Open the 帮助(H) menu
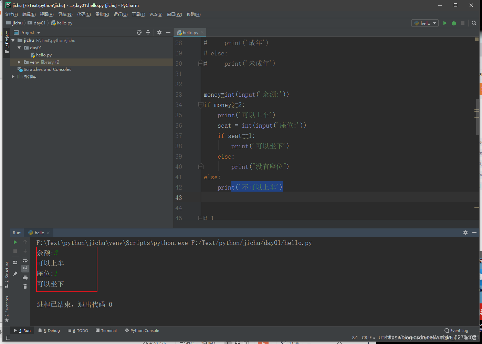 [x=193, y=14]
